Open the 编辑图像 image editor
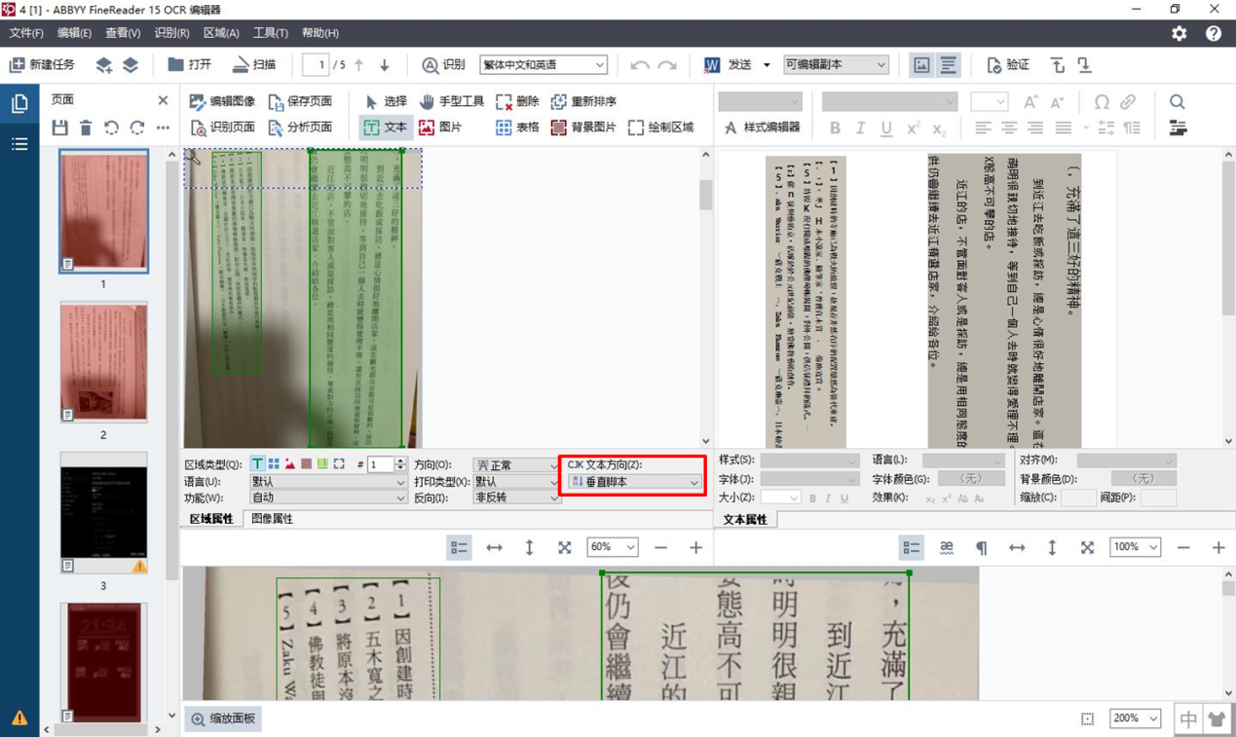This screenshot has height=737, width=1236. click(x=222, y=101)
